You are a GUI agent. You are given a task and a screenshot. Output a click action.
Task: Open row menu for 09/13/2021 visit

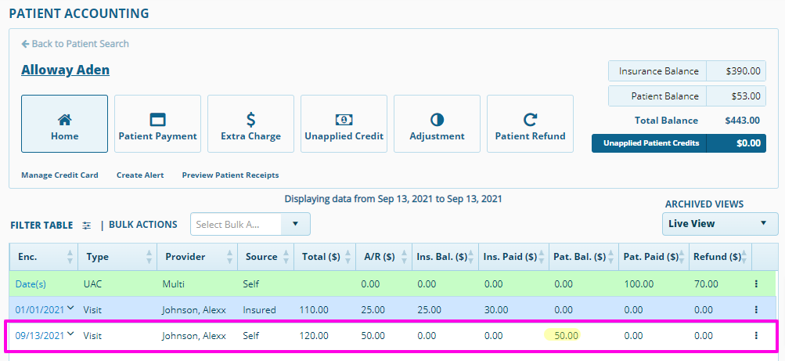pos(756,335)
